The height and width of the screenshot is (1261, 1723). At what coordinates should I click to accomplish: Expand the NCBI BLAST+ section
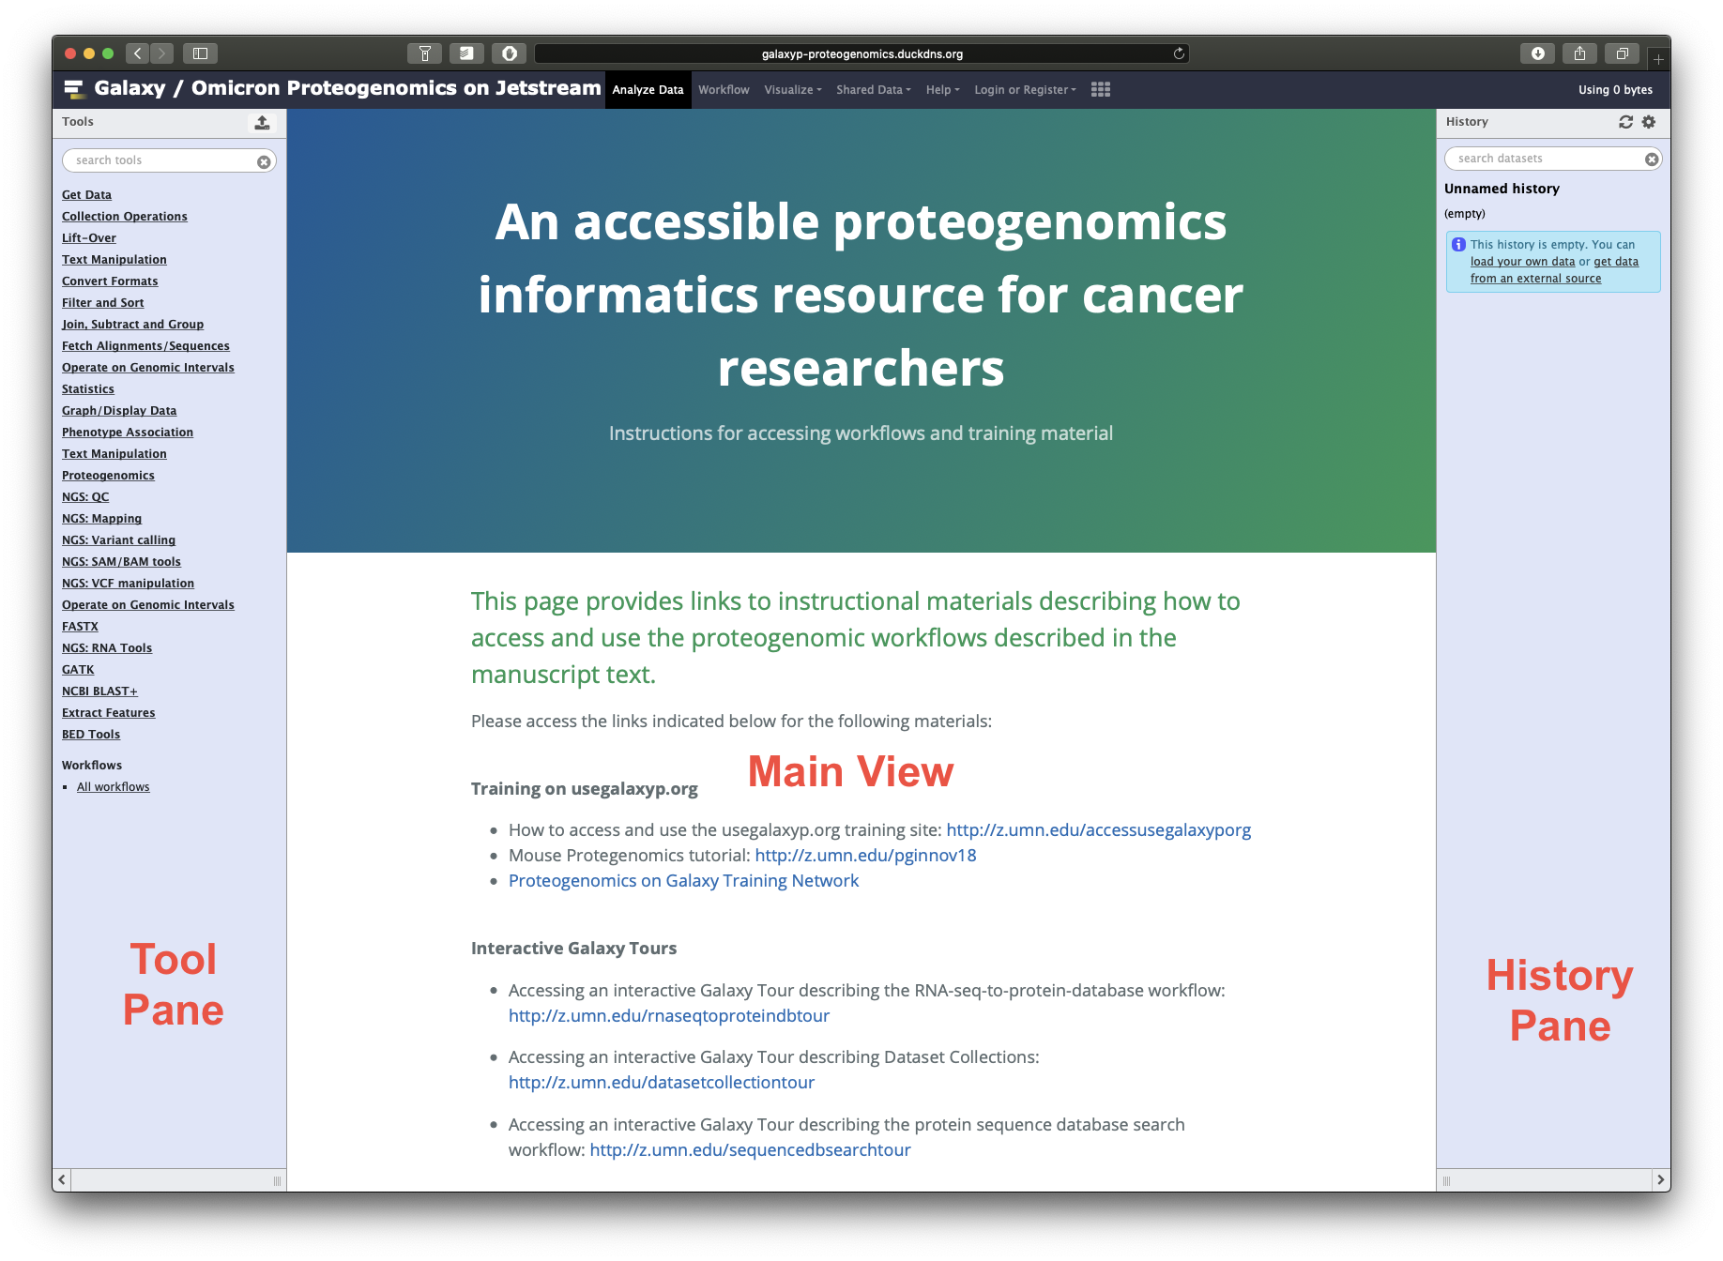click(x=99, y=691)
